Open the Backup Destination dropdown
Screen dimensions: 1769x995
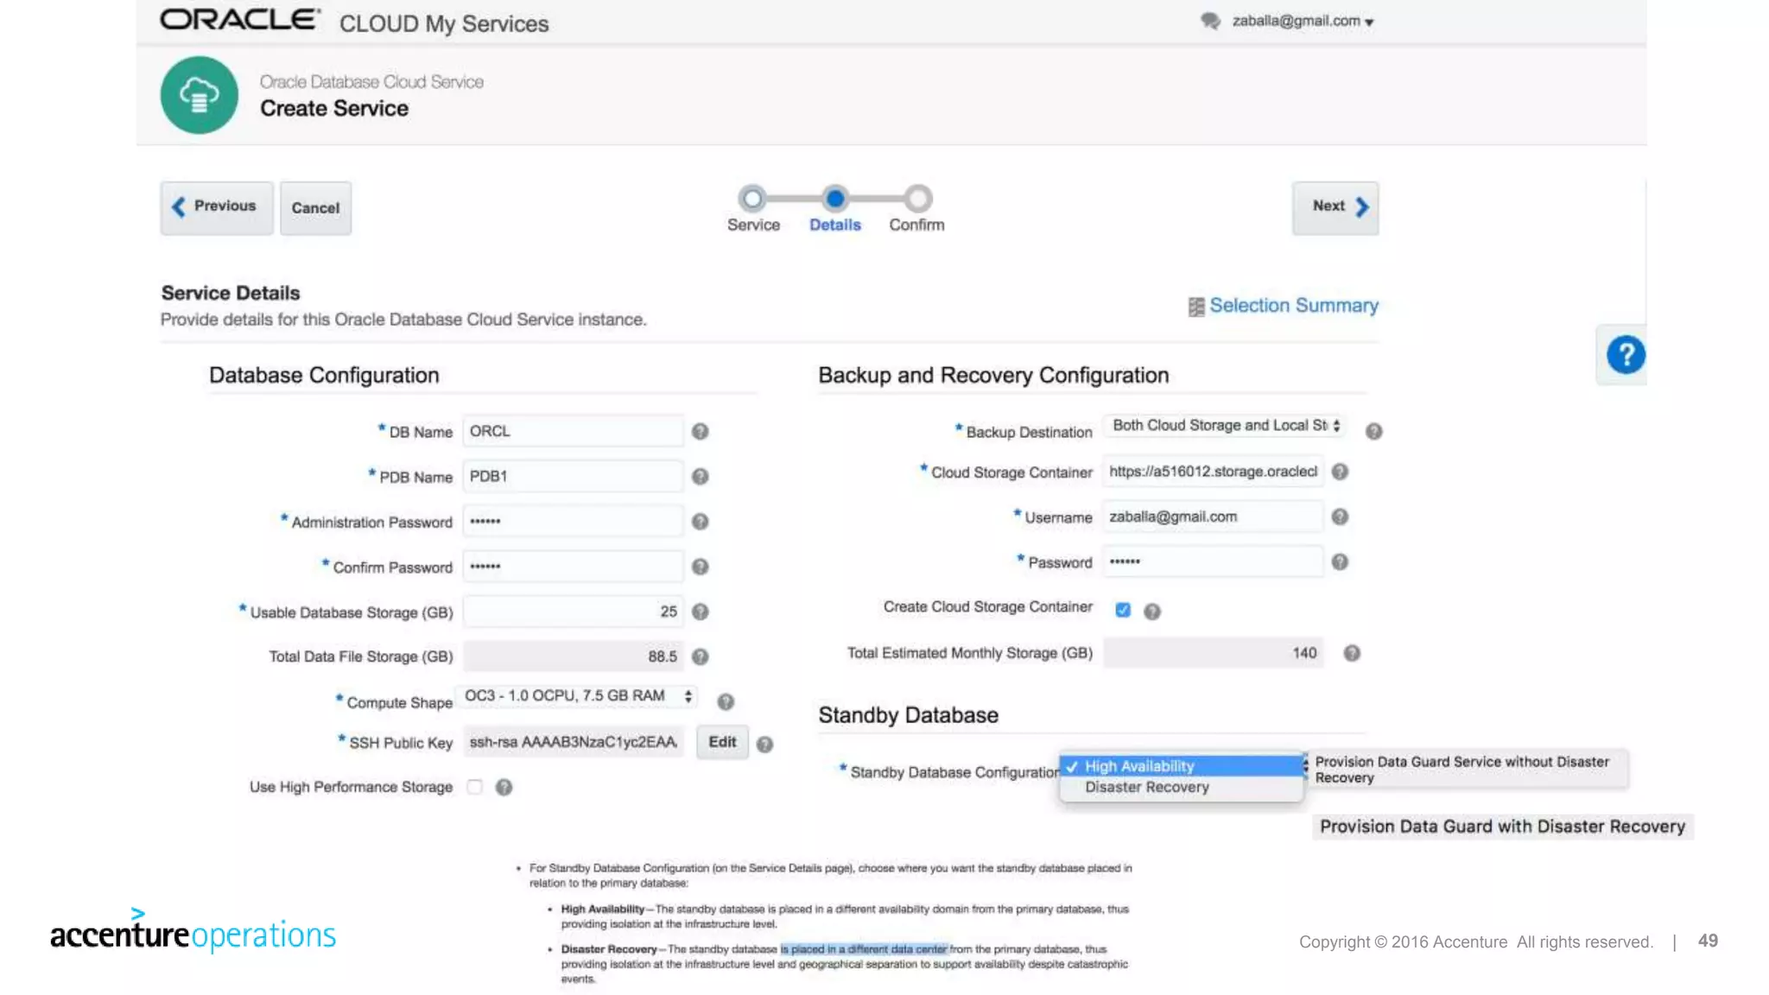click(1224, 426)
